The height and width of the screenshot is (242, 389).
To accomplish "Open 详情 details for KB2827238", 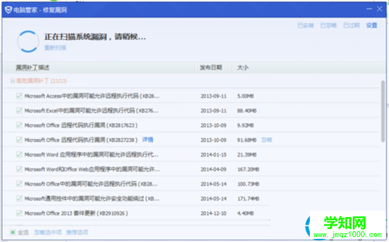I will point(148,140).
